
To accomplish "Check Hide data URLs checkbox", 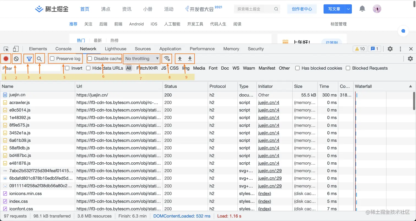I will [x=88, y=68].
